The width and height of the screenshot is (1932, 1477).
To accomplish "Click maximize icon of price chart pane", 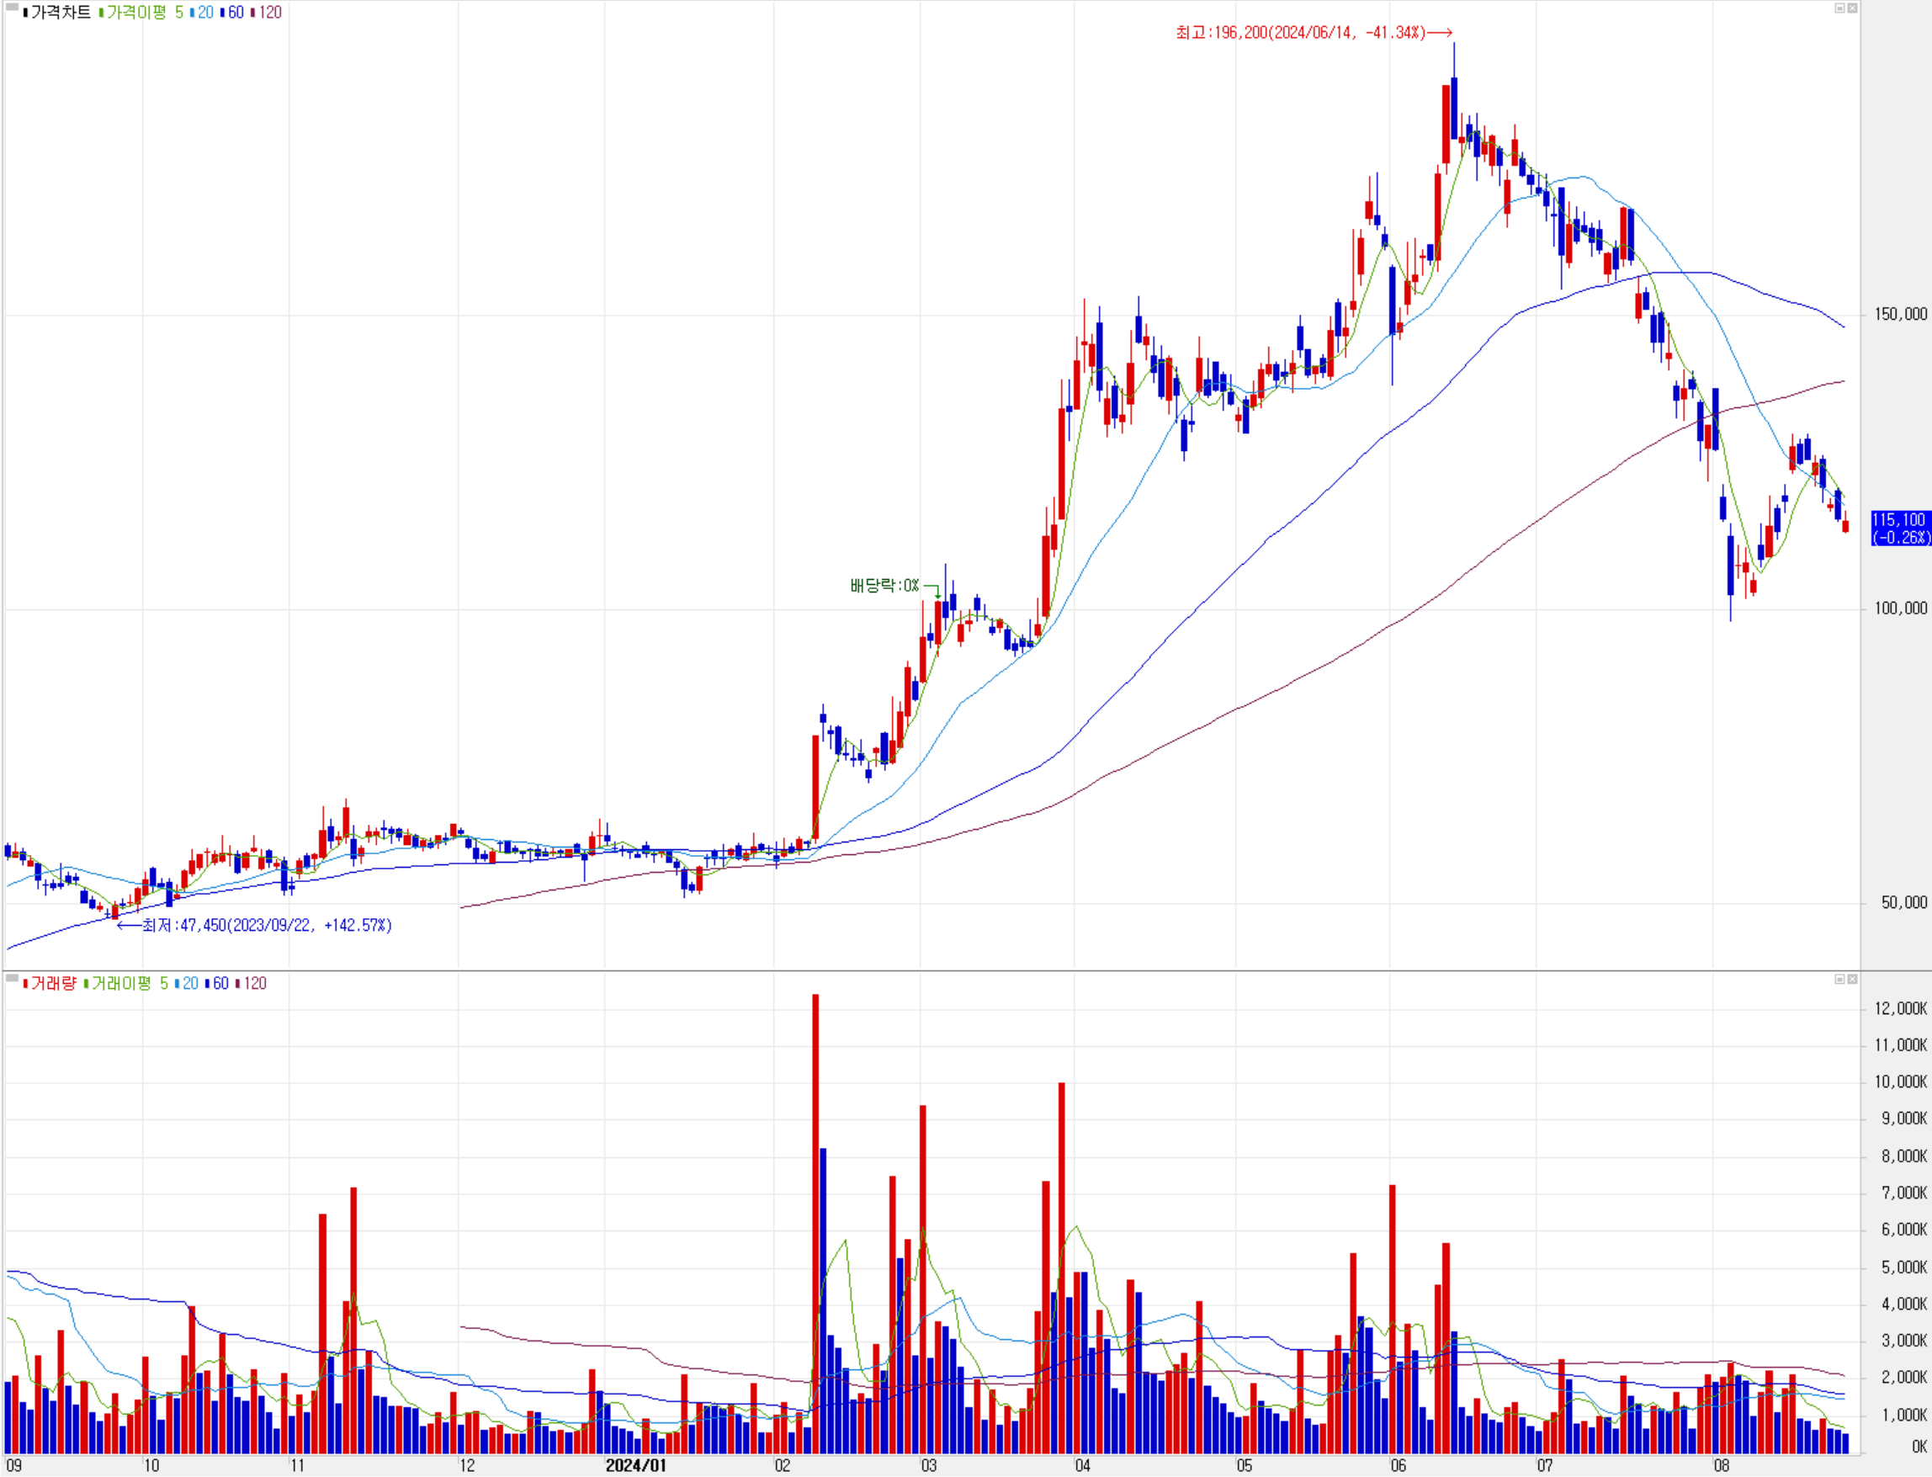I will [x=1839, y=8].
